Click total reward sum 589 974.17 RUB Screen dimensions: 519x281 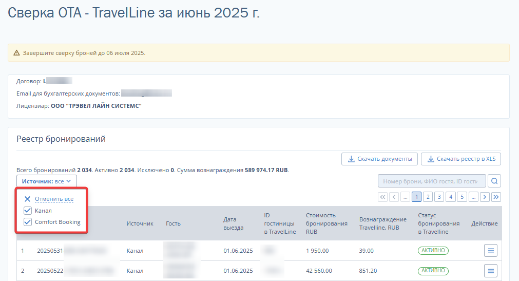266,170
